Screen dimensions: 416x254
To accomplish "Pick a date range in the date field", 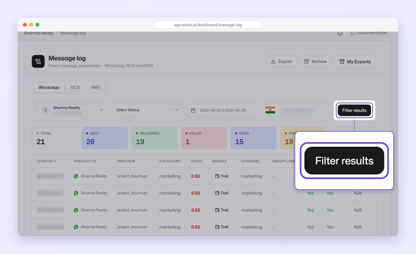I will coord(223,110).
